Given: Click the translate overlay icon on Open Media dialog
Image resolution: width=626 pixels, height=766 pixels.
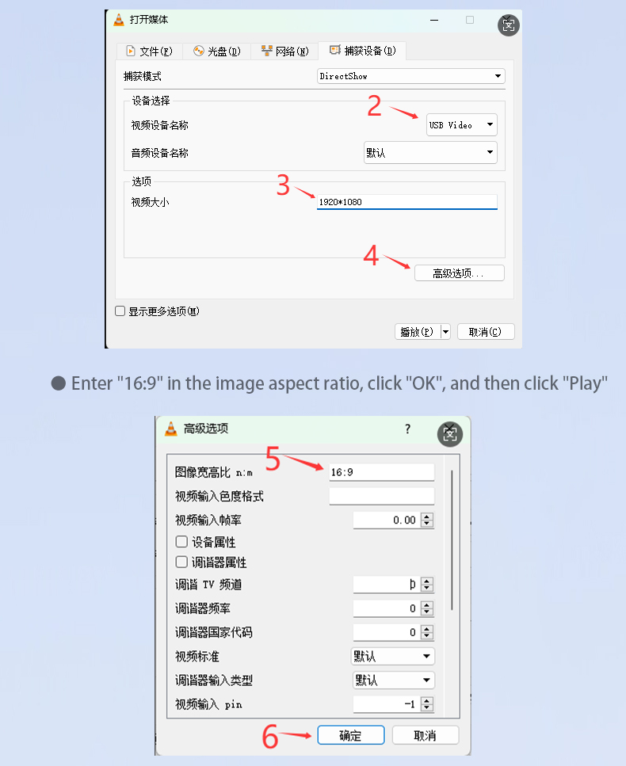Looking at the screenshot, I should tap(508, 25).
